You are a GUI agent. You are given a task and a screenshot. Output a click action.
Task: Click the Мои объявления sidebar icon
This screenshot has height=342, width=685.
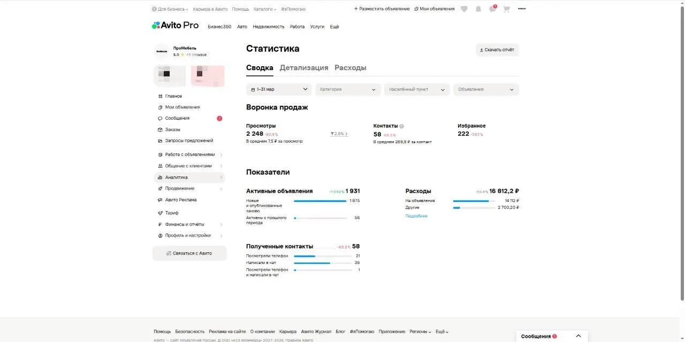tap(160, 107)
